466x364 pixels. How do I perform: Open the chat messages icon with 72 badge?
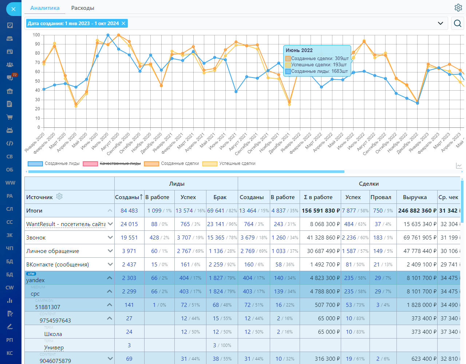(10, 78)
